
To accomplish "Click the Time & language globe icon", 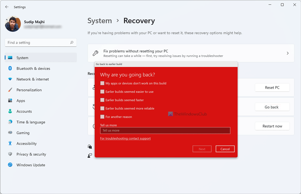I will coord(10,122).
